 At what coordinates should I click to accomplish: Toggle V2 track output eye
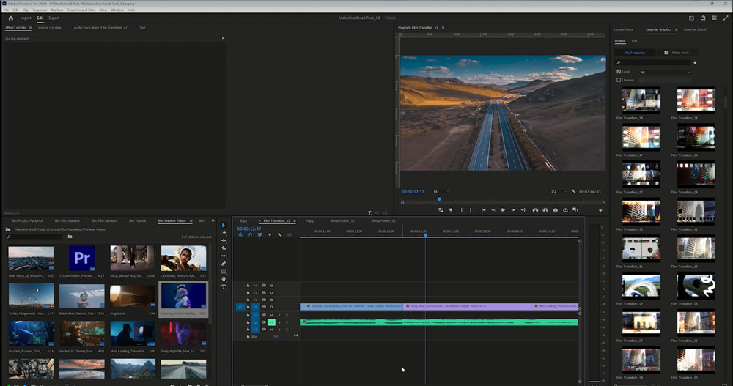[272, 300]
